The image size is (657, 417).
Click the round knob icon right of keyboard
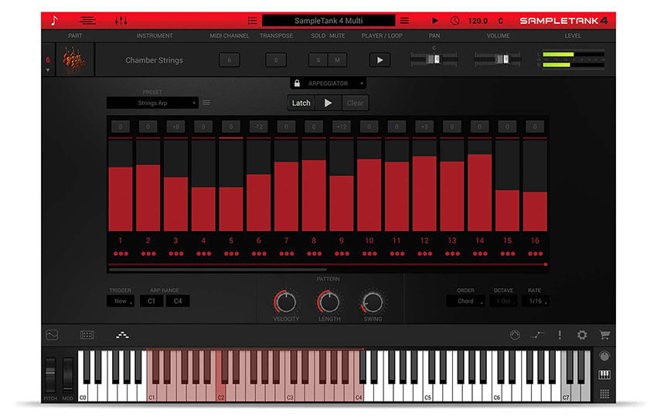tap(604, 356)
